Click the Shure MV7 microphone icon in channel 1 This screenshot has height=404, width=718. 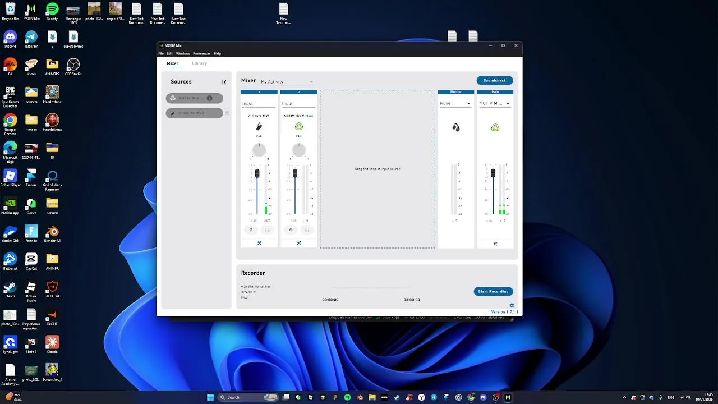[x=259, y=127]
